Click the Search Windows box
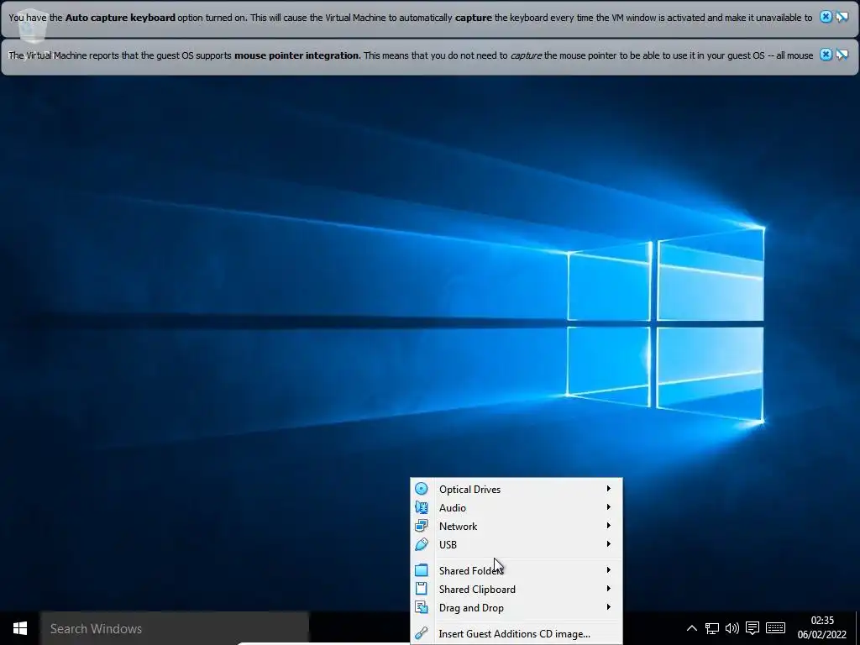 [175, 628]
